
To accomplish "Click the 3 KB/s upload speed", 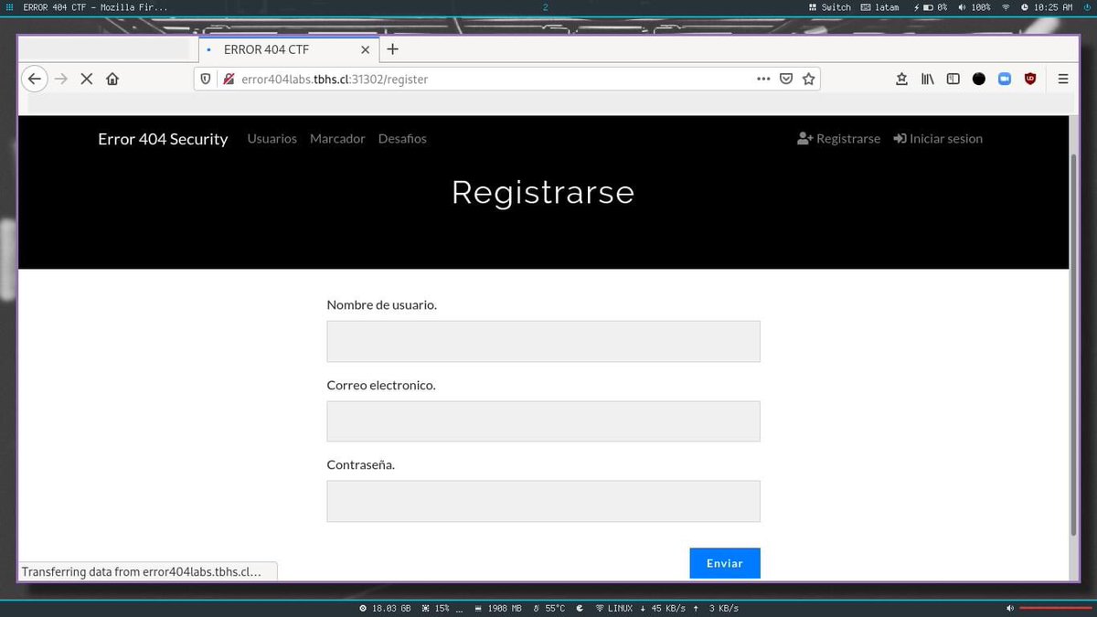I will 717,608.
